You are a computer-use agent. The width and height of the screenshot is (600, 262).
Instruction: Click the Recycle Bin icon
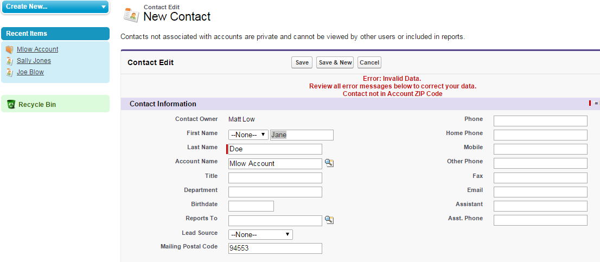(x=11, y=104)
